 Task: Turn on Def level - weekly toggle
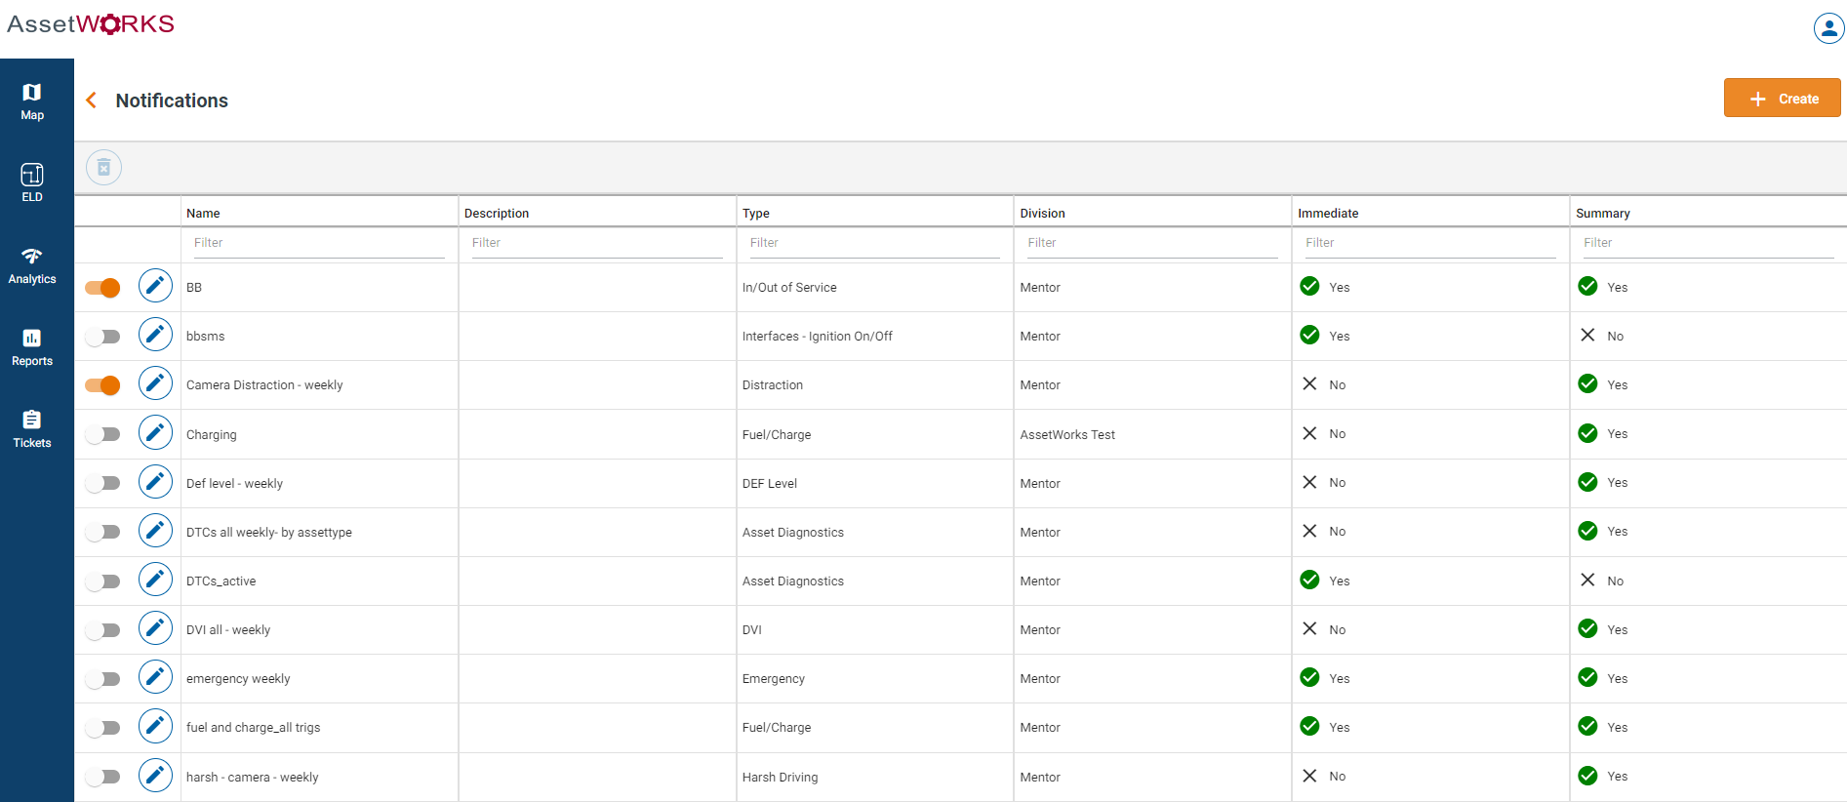coord(102,483)
